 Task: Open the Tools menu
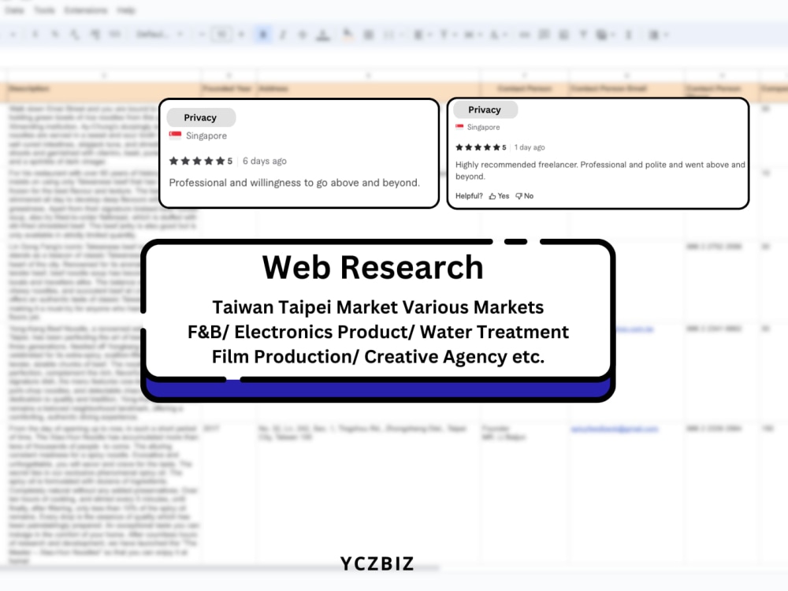coord(44,10)
